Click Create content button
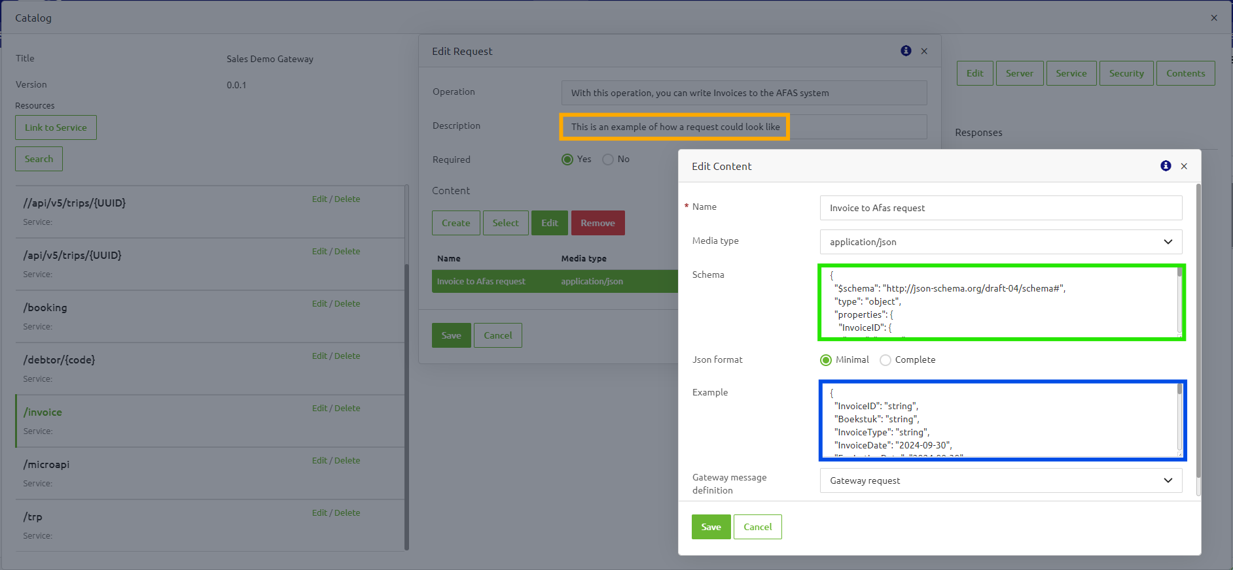This screenshot has height=570, width=1233. pyautogui.click(x=456, y=223)
